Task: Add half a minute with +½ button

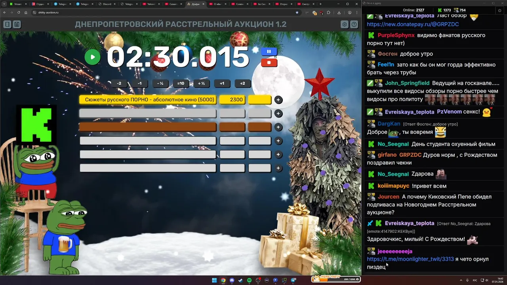Action: pos(202,84)
